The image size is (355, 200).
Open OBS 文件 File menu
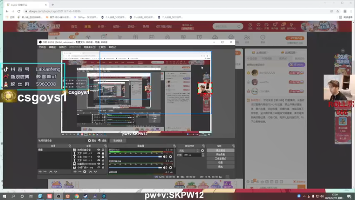coord(42,47)
